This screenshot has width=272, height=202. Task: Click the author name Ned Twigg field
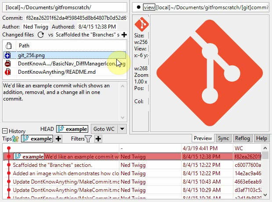point(36,27)
